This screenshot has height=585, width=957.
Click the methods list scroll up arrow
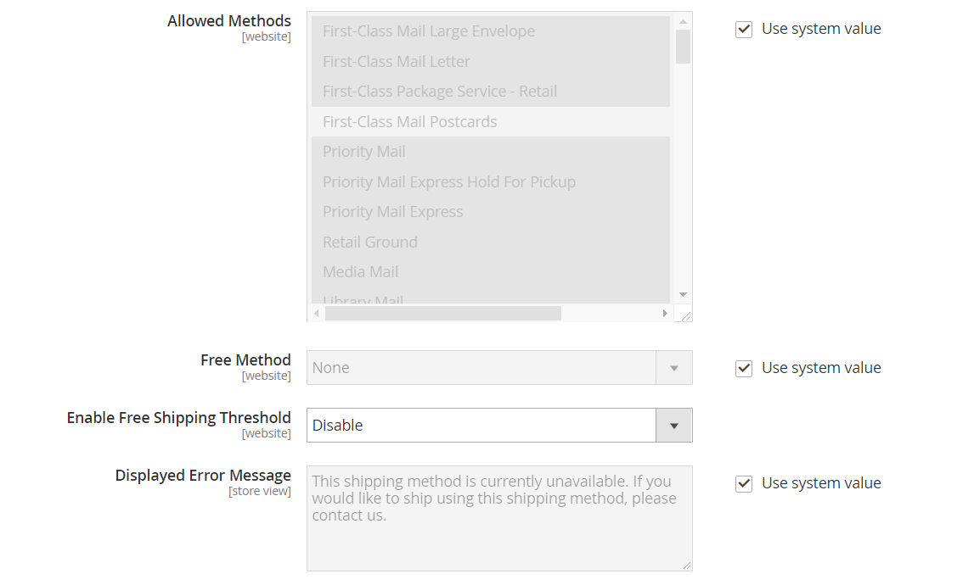click(683, 20)
